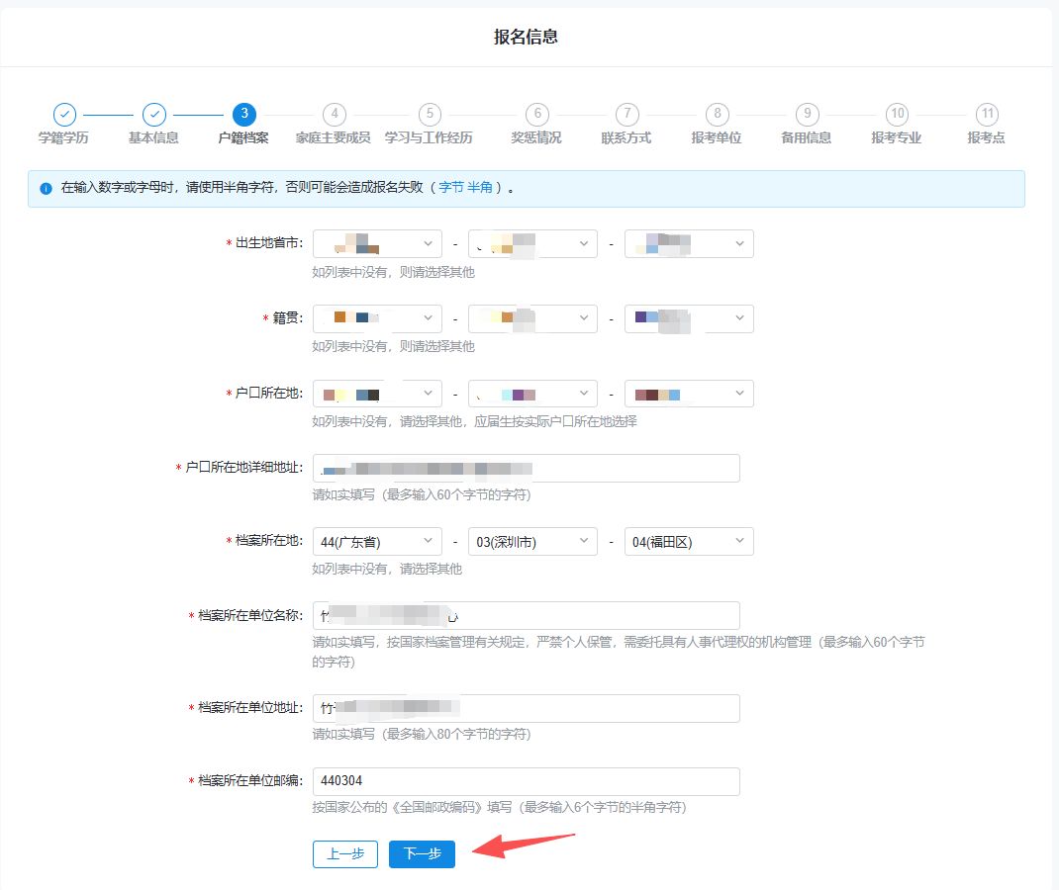The width and height of the screenshot is (1059, 890).
Task: Open the 04(福田区) archive district dropdown
Action: (x=689, y=541)
